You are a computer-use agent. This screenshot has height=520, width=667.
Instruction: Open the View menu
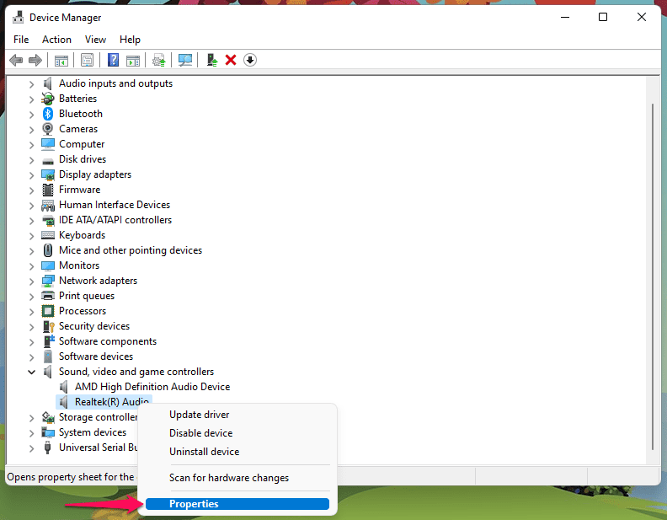pos(95,40)
